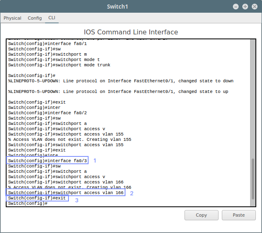Open the Config tab
The image size is (262, 233).
(34, 18)
